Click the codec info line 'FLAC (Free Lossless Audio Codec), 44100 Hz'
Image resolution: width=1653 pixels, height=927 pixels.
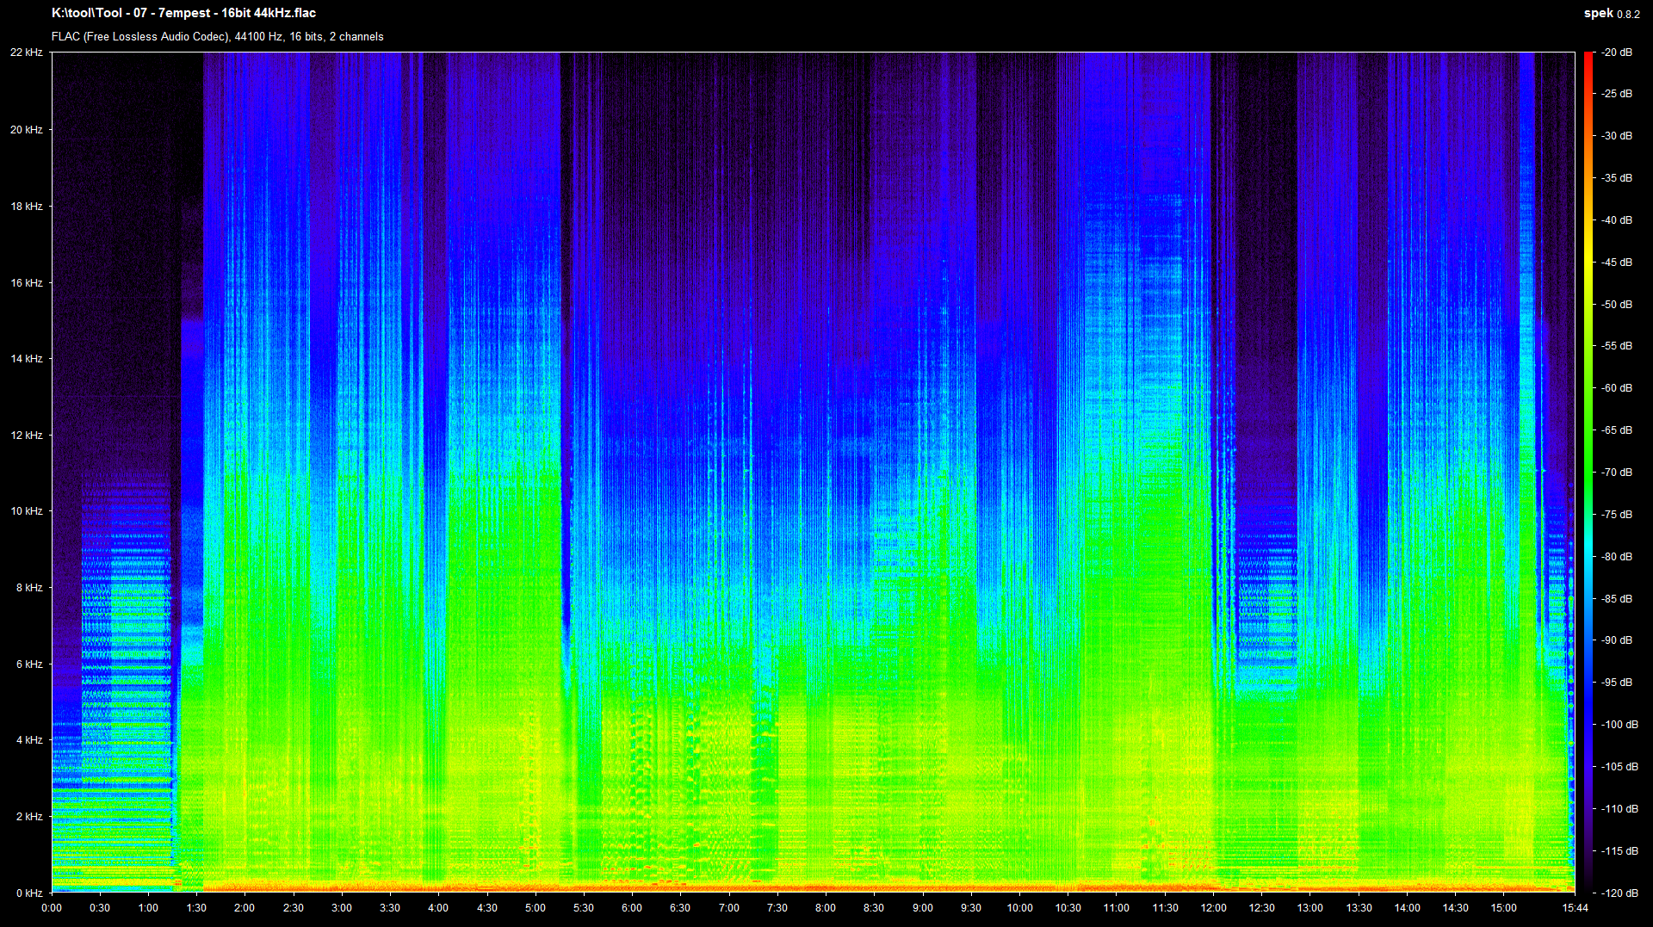click(x=167, y=36)
